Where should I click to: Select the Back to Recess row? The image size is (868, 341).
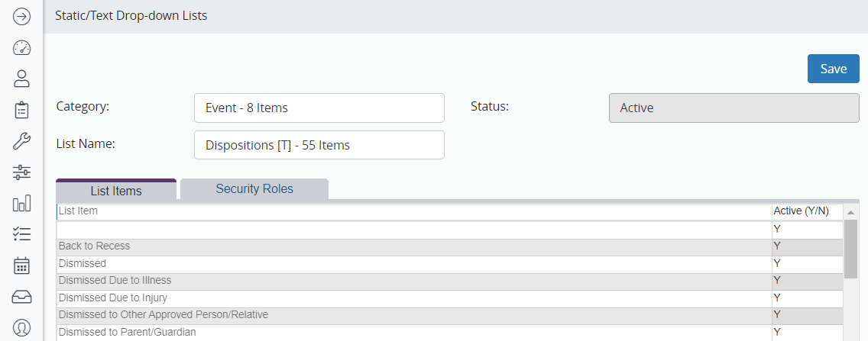tap(414, 246)
